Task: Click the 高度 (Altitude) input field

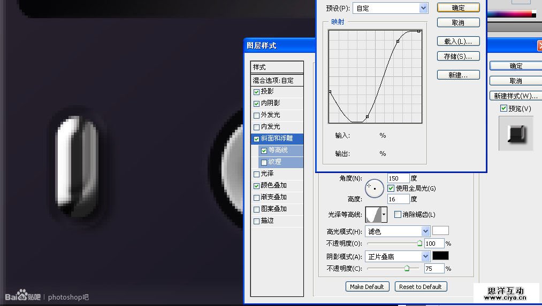Action: click(x=398, y=199)
